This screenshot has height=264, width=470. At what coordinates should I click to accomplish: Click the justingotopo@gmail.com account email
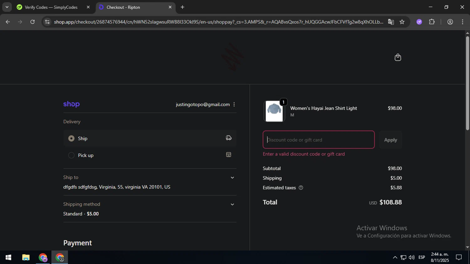(203, 104)
